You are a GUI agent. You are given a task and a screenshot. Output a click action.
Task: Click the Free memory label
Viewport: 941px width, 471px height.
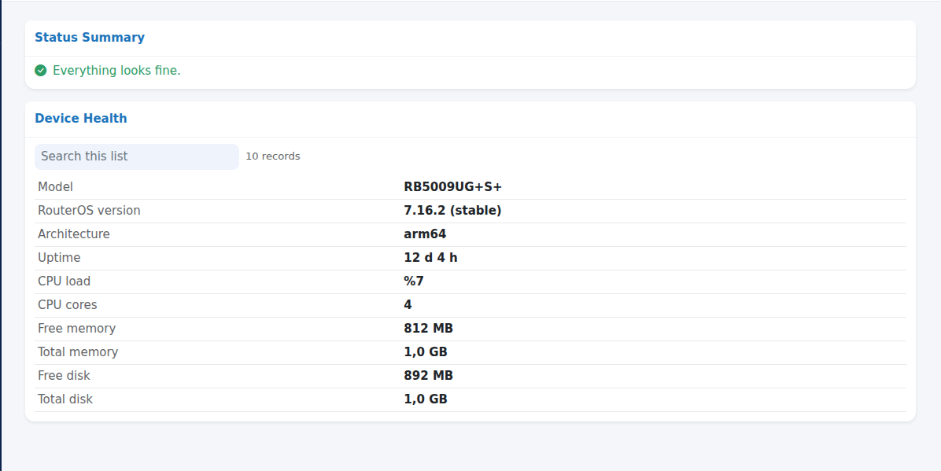click(x=77, y=329)
